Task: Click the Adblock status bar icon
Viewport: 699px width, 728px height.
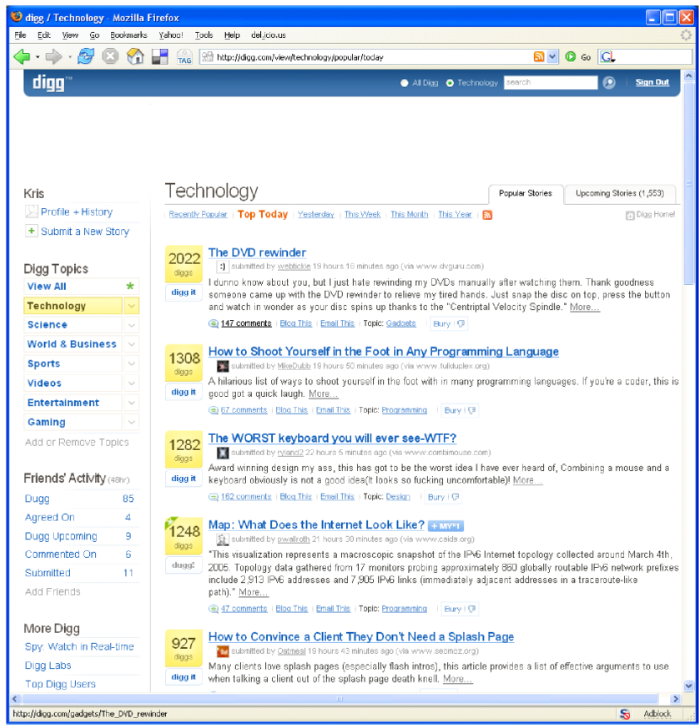Action: pos(625,714)
